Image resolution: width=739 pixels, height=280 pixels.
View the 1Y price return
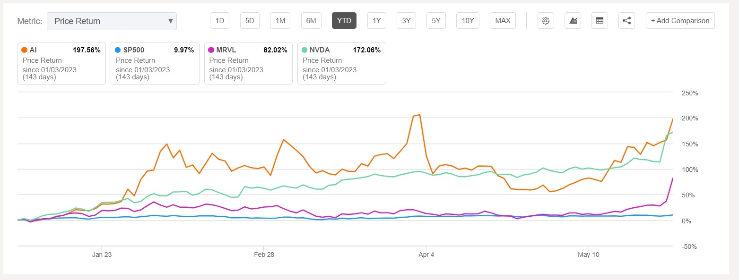click(x=377, y=21)
